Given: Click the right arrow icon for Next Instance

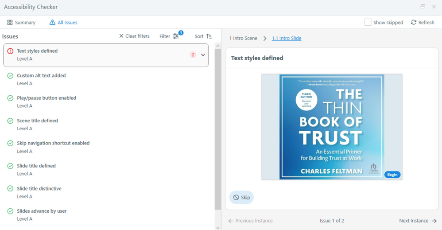Looking at the screenshot, I should coord(434,221).
